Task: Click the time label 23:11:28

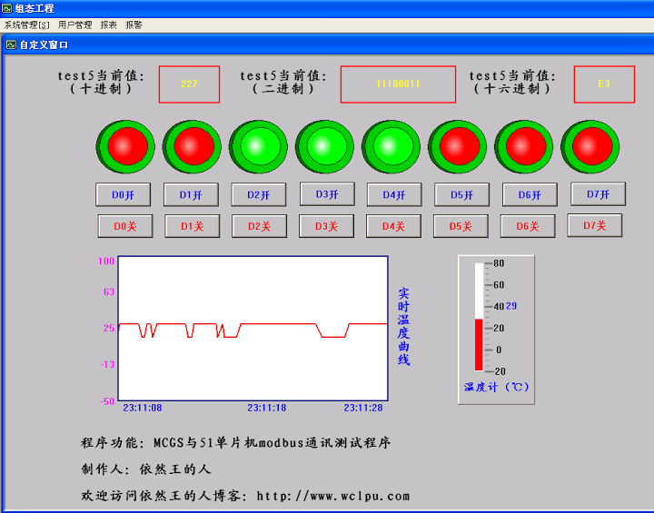Action: [x=363, y=408]
